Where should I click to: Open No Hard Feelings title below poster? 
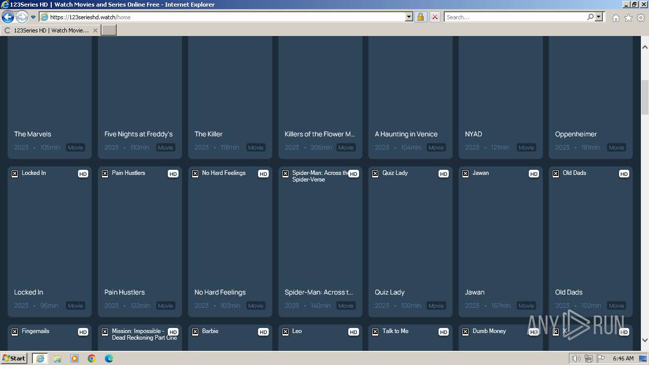coord(220,293)
